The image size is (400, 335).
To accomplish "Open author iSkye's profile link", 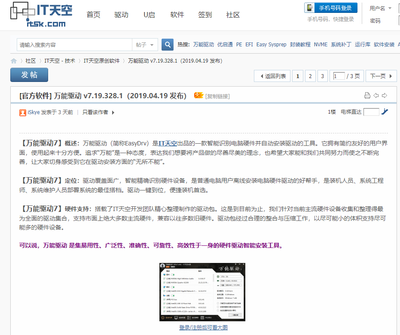I will coord(34,112).
